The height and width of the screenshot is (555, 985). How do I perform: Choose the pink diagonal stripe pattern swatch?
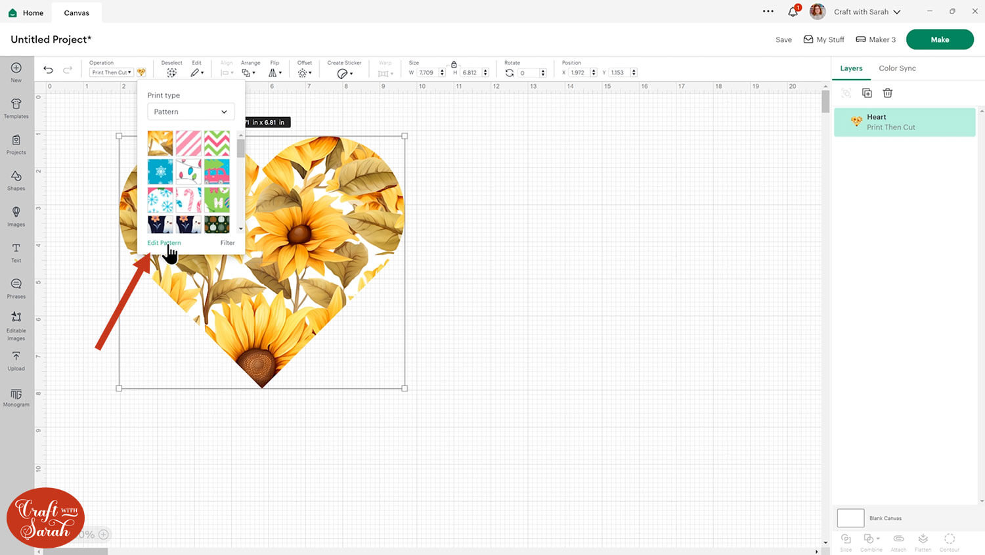(188, 143)
